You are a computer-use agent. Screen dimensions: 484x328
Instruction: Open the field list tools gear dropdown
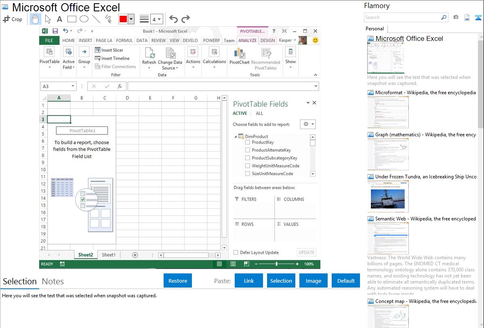[x=308, y=124]
